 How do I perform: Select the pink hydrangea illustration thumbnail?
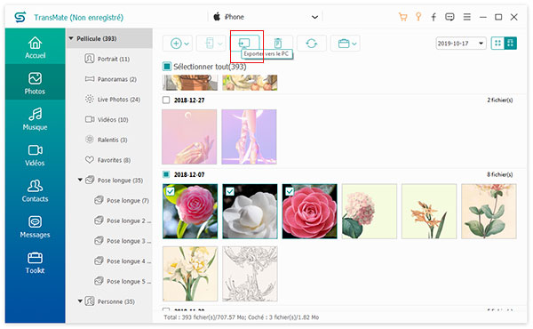pyautogui.click(x=370, y=212)
